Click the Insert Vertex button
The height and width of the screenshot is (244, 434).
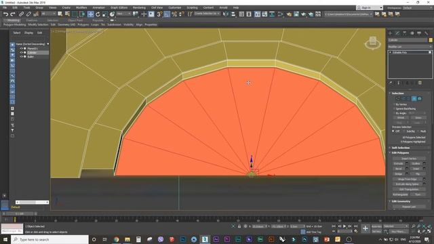[x=409, y=159]
